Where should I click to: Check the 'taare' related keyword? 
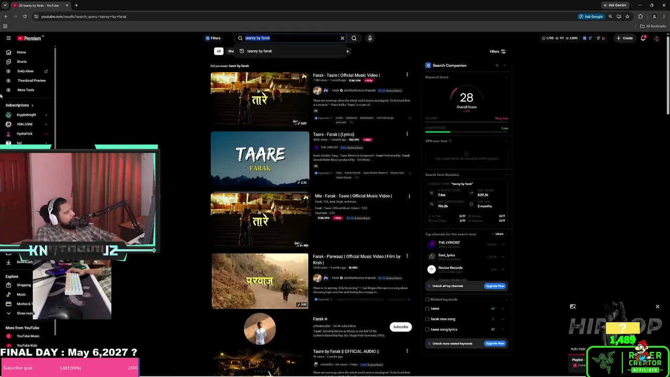coord(427,309)
